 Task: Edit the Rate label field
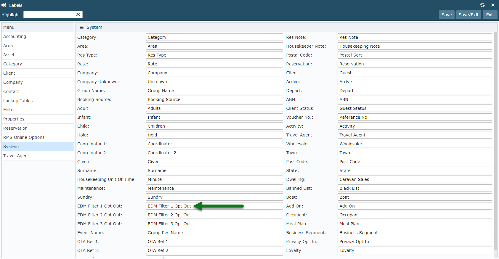[x=214, y=64]
